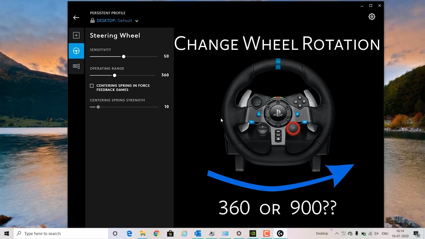Screen dimensions: 425x239
Task: Click the Operating Range slider handle
Action: pyautogui.click(x=115, y=75)
